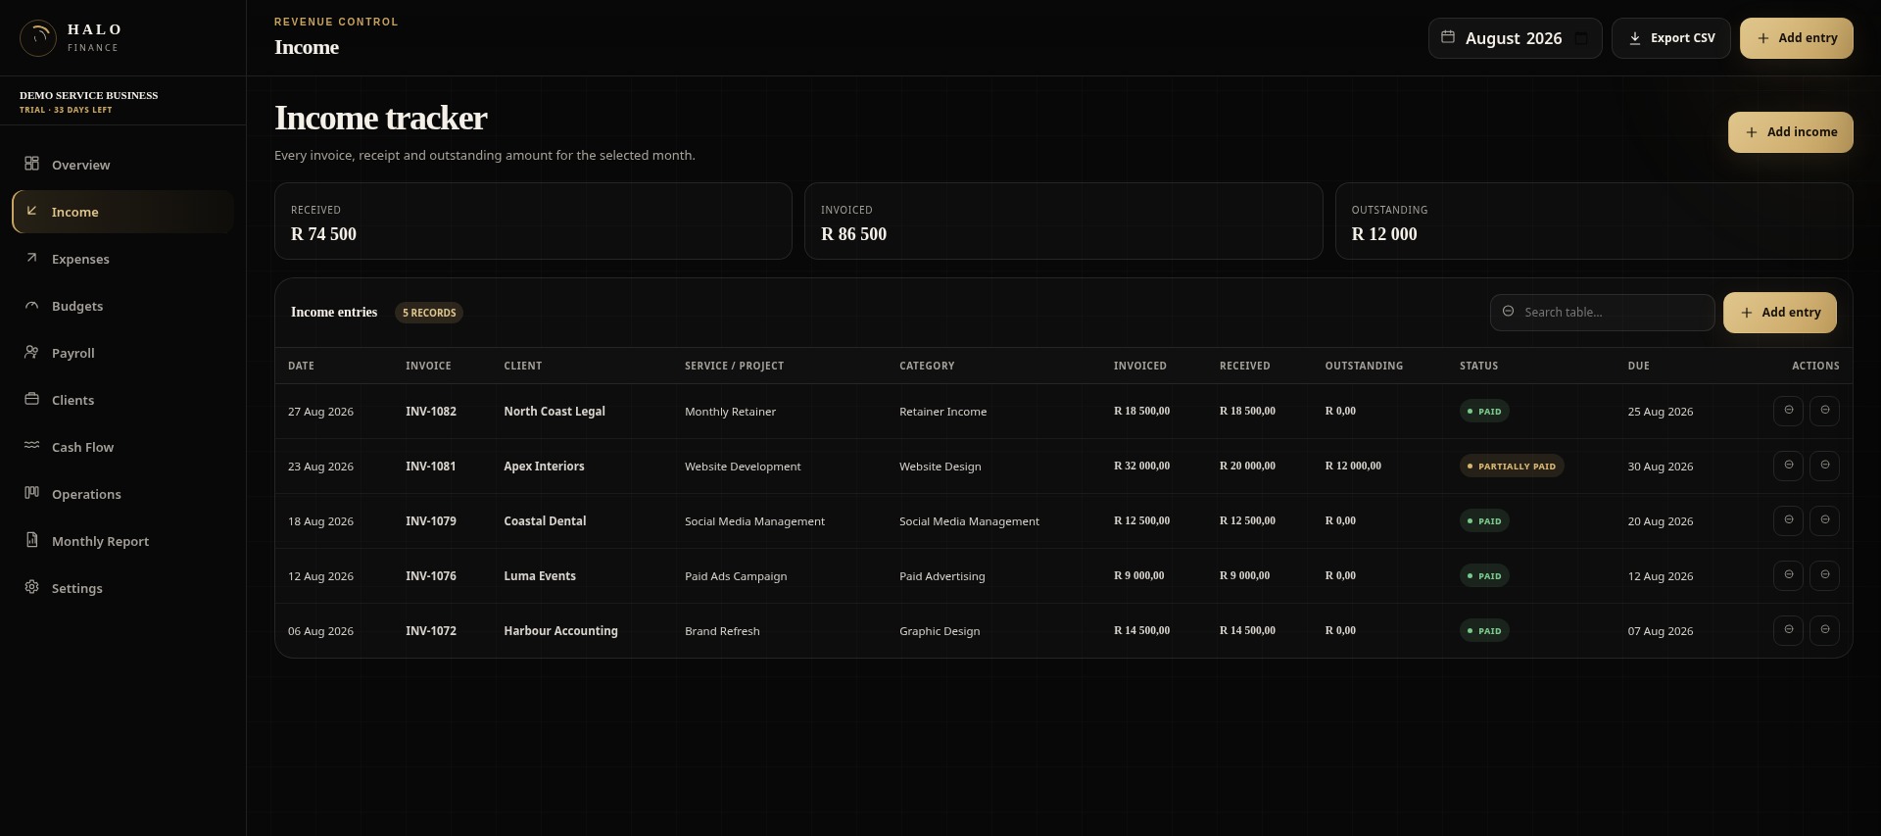Click the Expenses arrow icon in sidebar
Viewport: 1881px width, 836px height.
click(x=32, y=258)
